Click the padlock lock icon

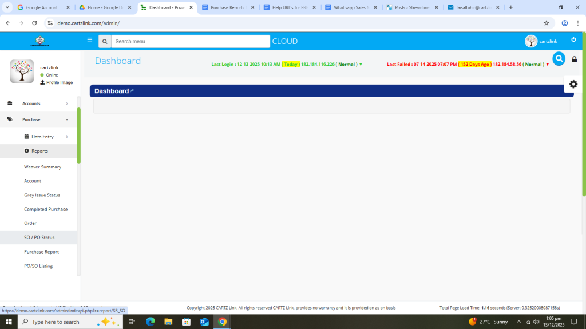[x=574, y=59]
